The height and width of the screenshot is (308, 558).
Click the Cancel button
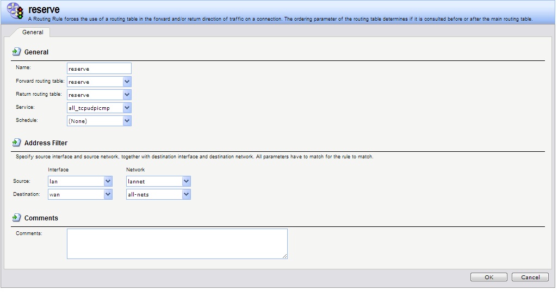[530, 277]
